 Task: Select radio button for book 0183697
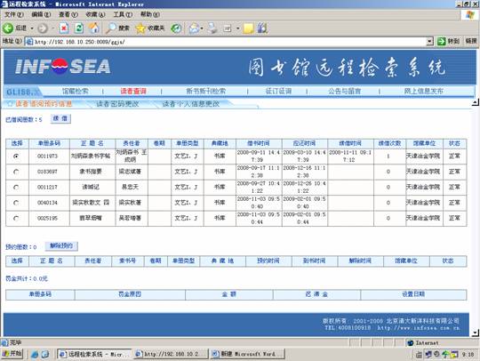coord(16,172)
